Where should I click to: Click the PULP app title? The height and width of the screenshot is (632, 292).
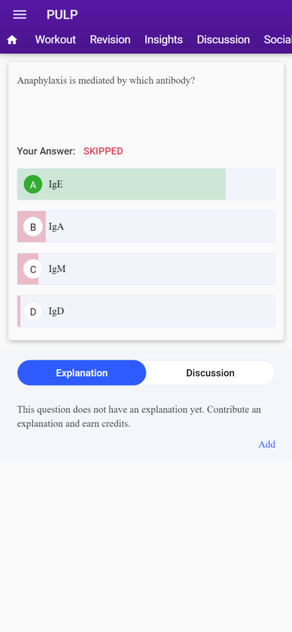pyautogui.click(x=62, y=15)
